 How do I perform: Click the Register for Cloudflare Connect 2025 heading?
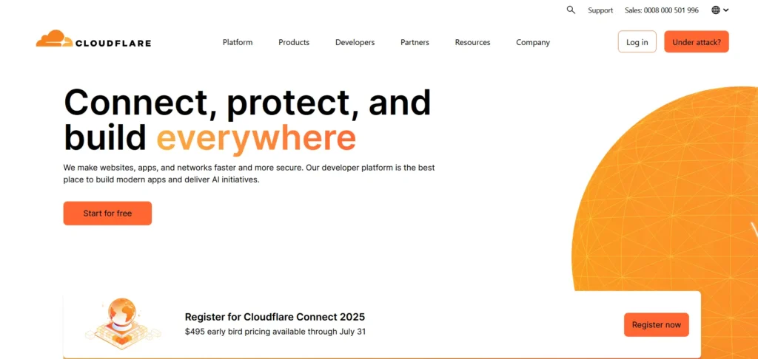(x=275, y=317)
